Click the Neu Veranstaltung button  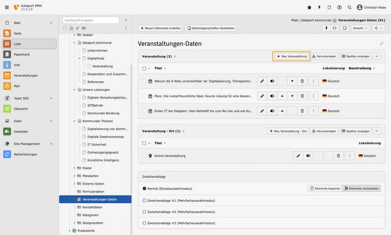click(291, 56)
